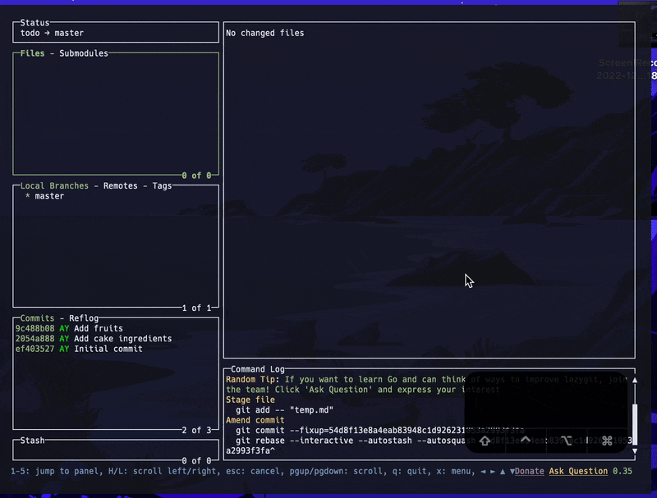Open the Donate link
Image resolution: width=657 pixels, height=498 pixels.
pos(530,471)
